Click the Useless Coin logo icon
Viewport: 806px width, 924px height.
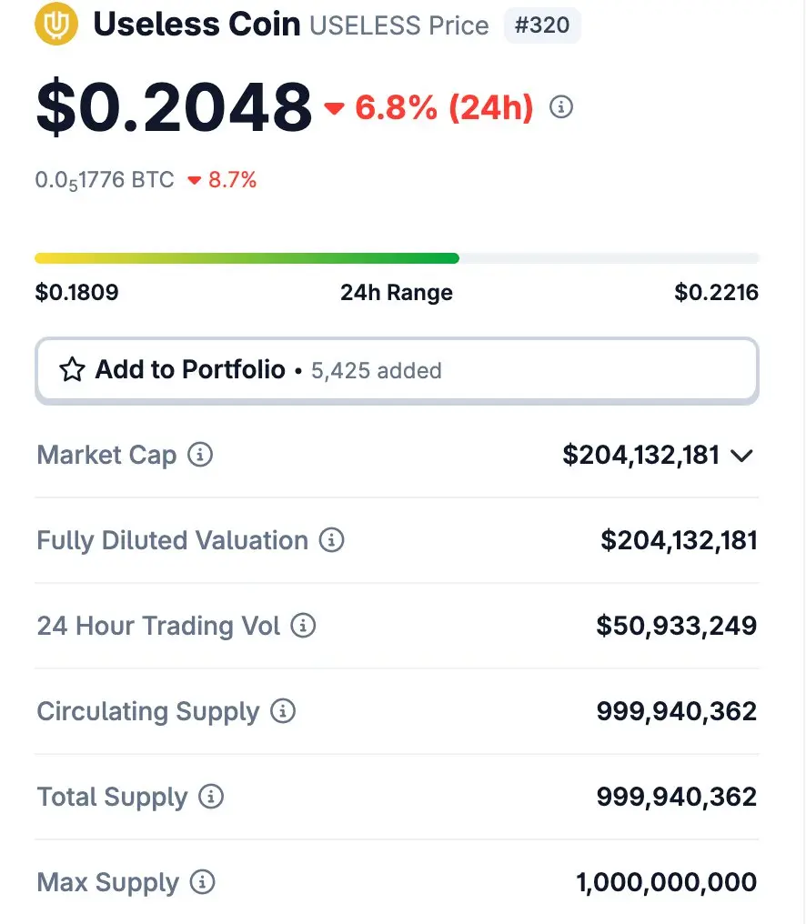[56, 25]
